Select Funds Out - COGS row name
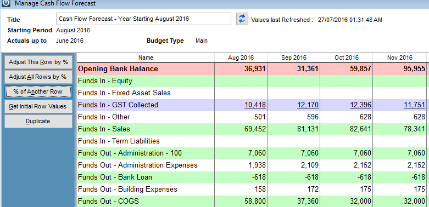This screenshot has height=207, width=429. [x=108, y=202]
